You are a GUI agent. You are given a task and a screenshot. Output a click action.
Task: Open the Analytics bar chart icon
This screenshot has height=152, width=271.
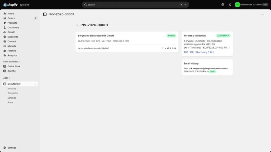(x=5, y=55)
